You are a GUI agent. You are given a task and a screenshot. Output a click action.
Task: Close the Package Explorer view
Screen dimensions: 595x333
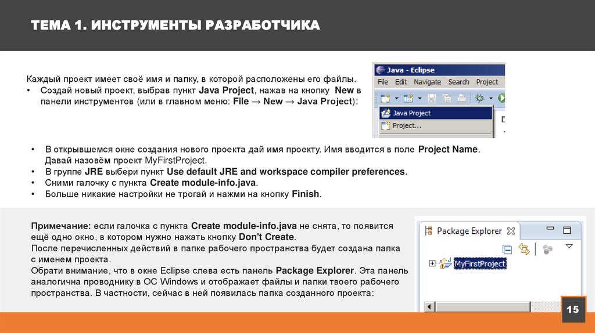(x=511, y=231)
